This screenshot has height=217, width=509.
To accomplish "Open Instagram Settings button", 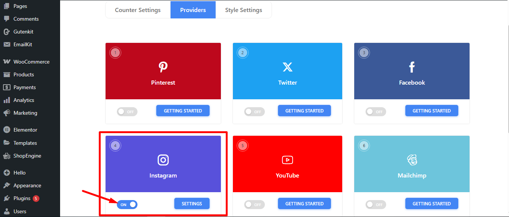I will point(192,203).
